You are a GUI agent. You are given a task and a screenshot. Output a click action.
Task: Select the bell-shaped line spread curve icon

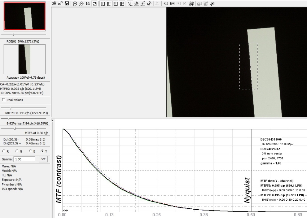pos(136,4)
